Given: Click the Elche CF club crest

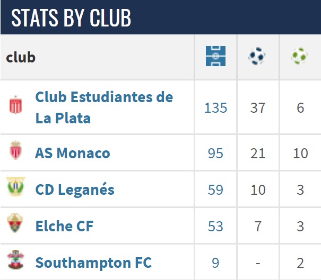Looking at the screenshot, I should (x=15, y=223).
